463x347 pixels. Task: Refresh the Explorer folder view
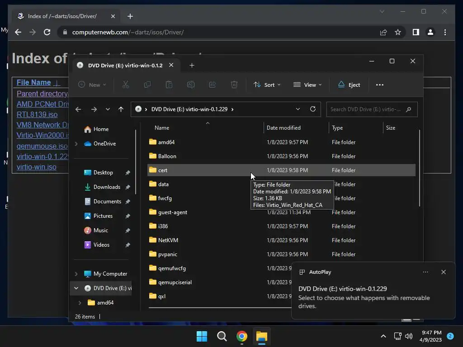[x=313, y=109]
